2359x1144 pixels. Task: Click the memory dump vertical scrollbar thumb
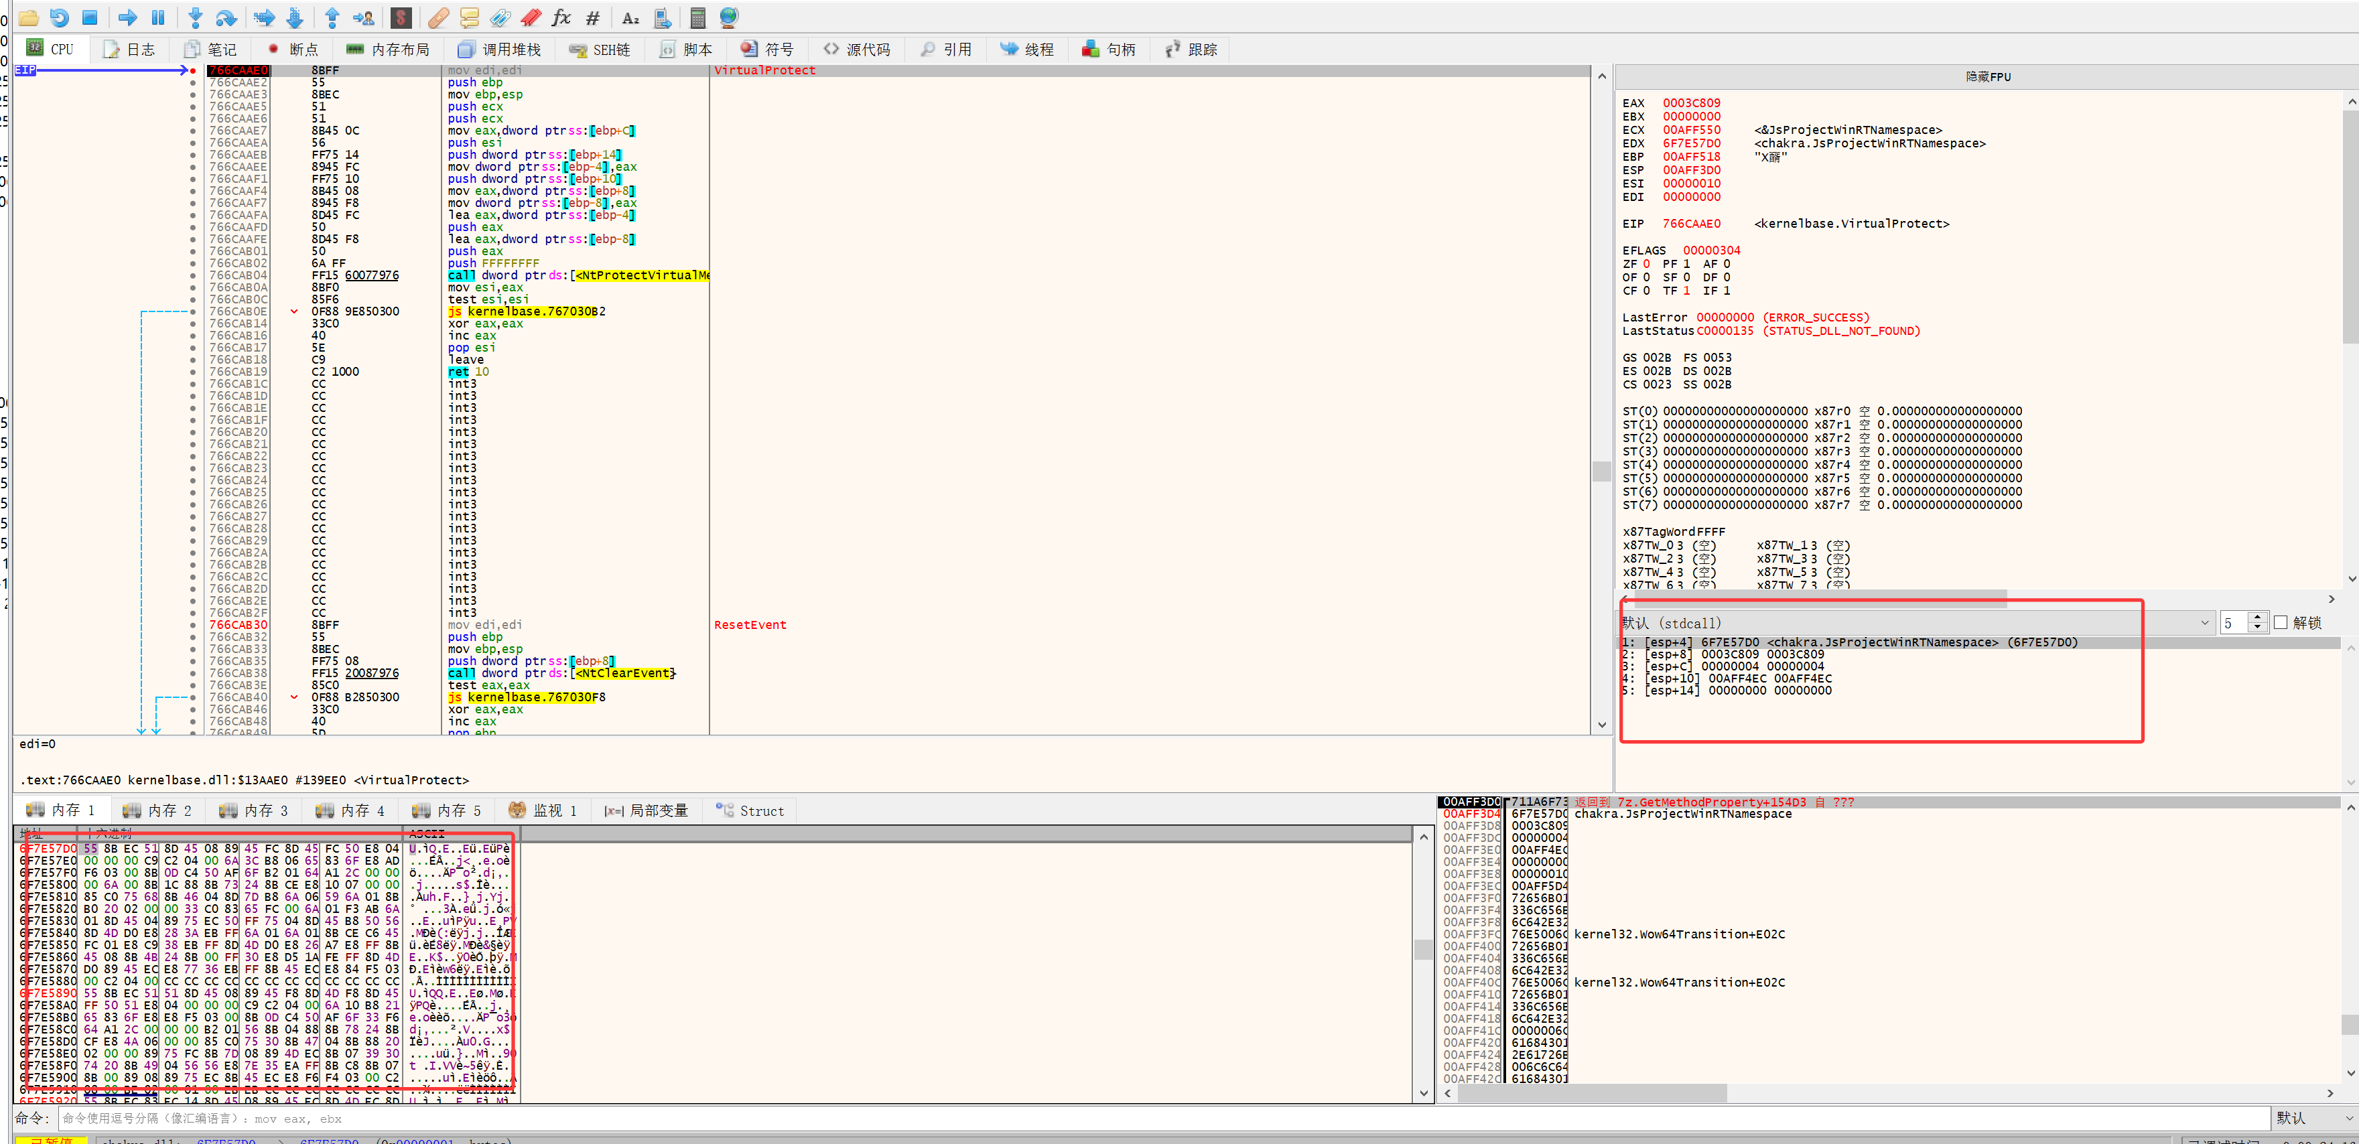[1422, 949]
